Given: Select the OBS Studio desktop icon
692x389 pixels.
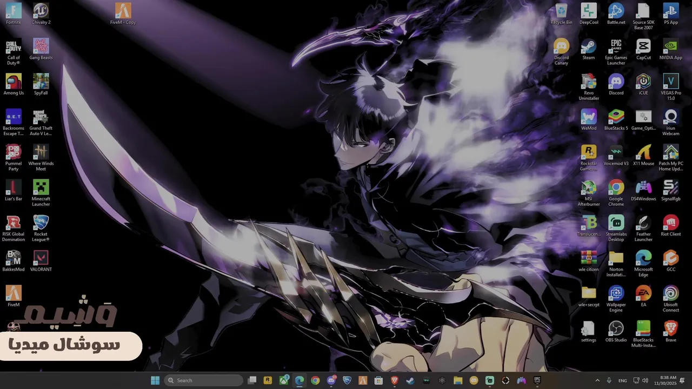Looking at the screenshot, I should 616,331.
